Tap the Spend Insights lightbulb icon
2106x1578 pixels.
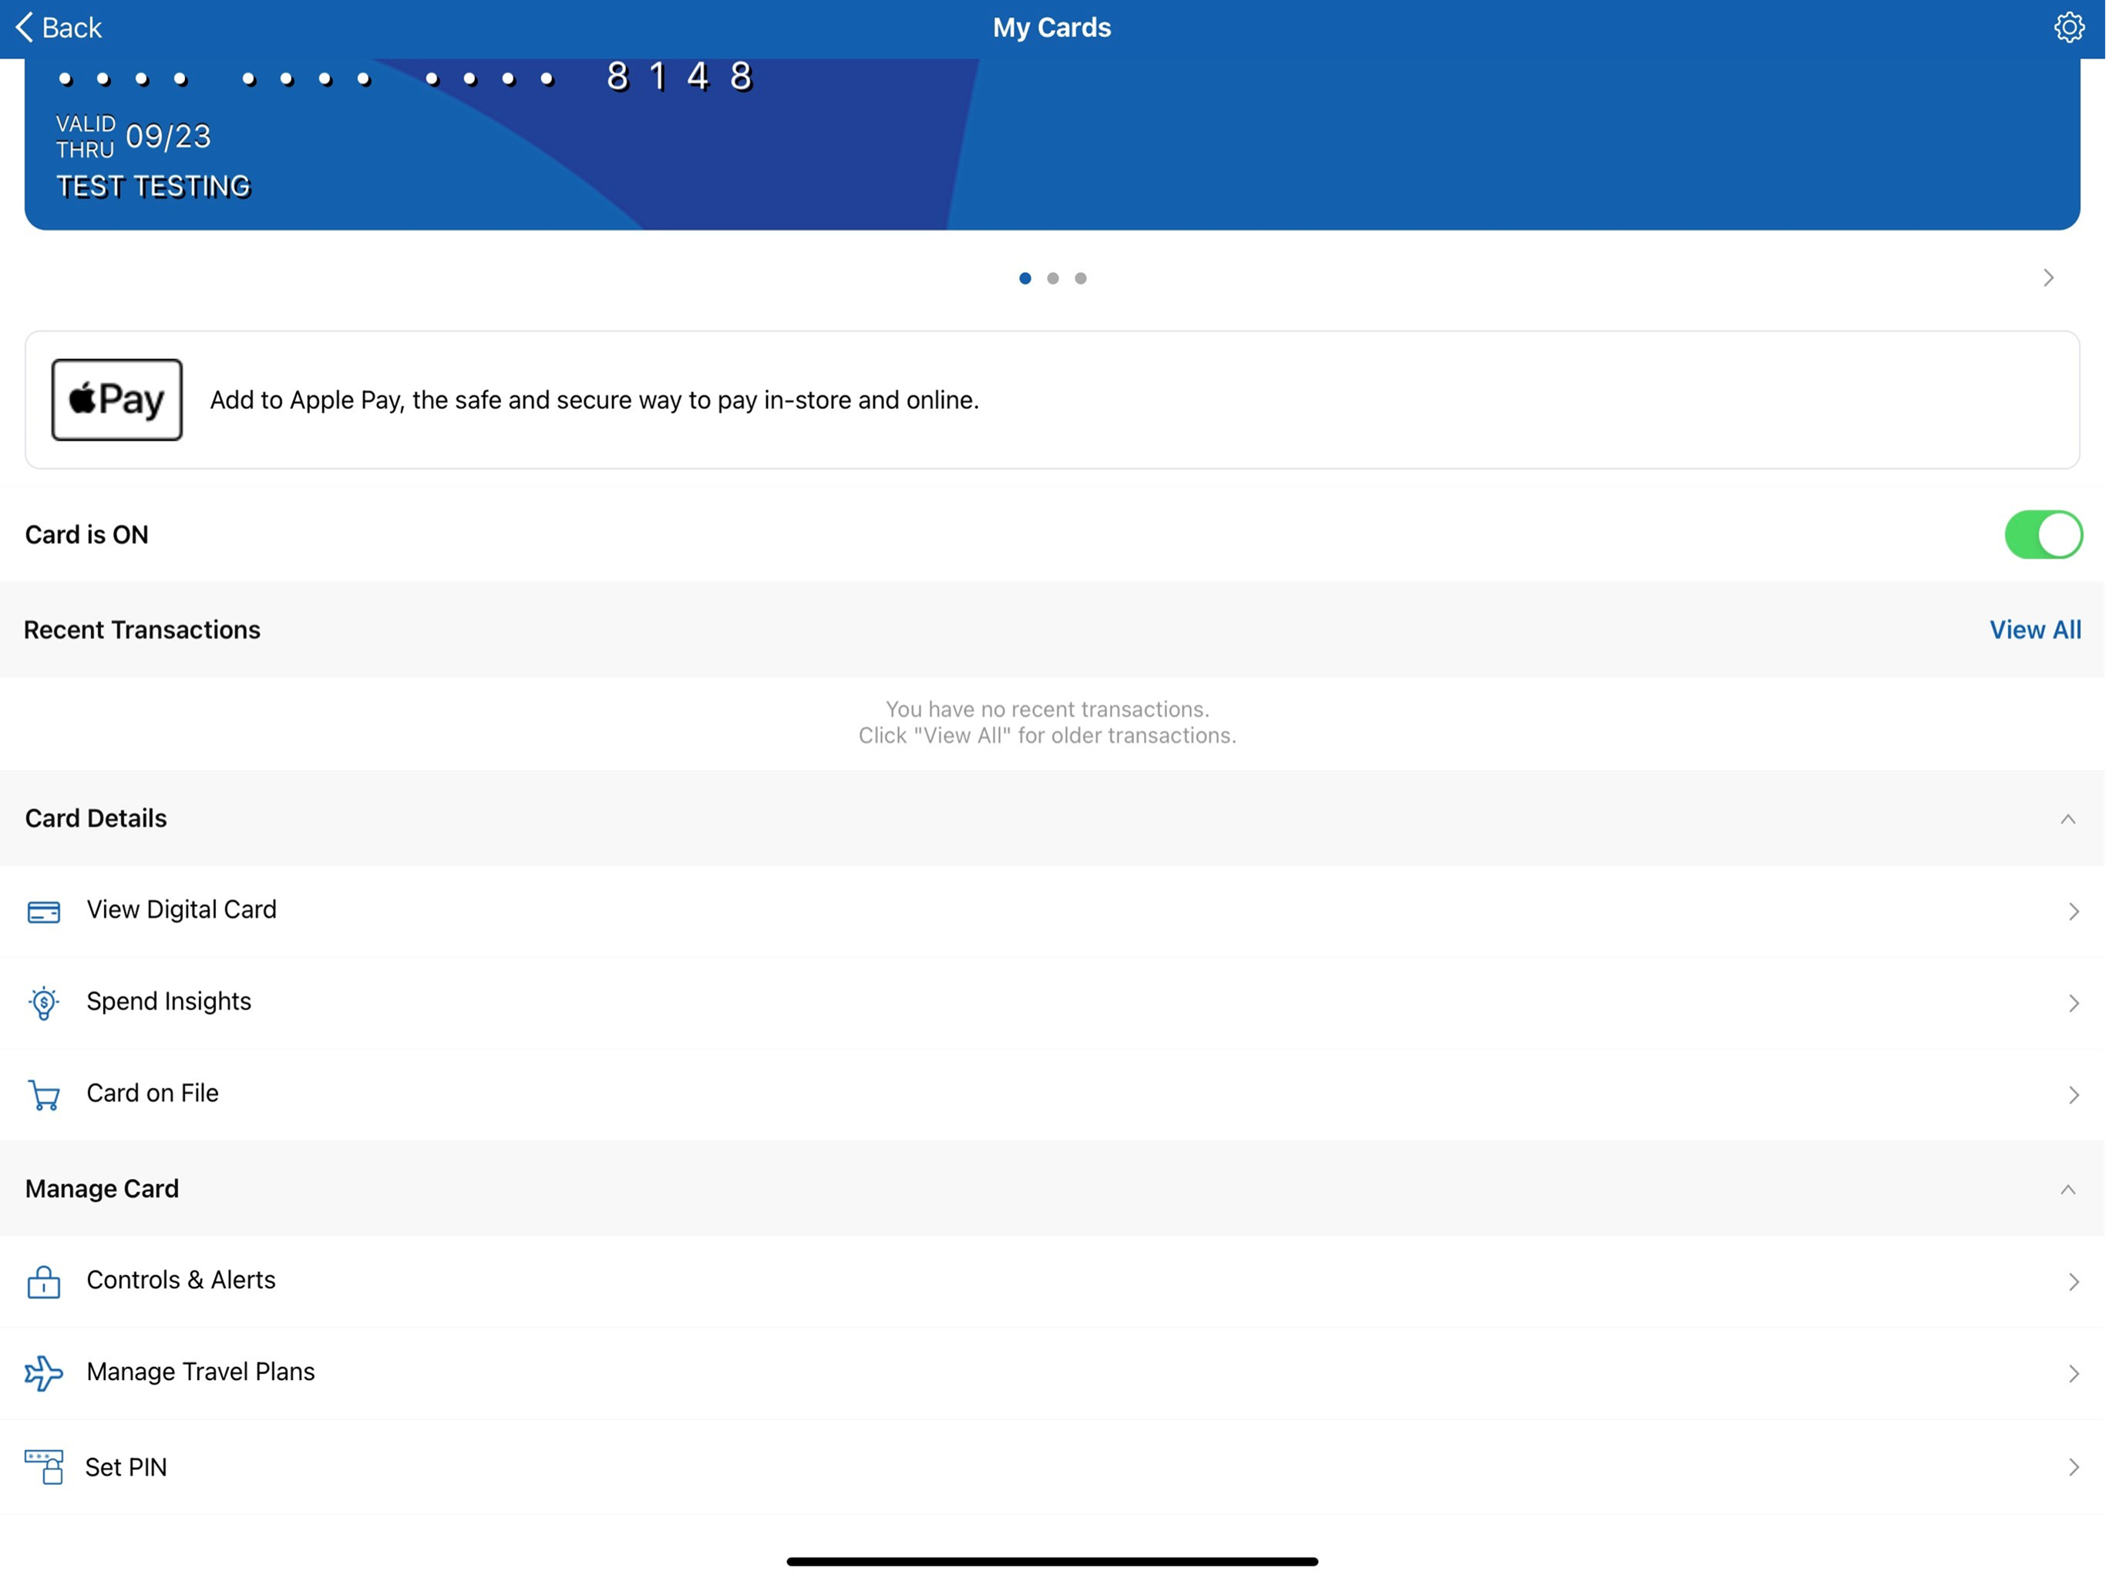[x=44, y=1003]
